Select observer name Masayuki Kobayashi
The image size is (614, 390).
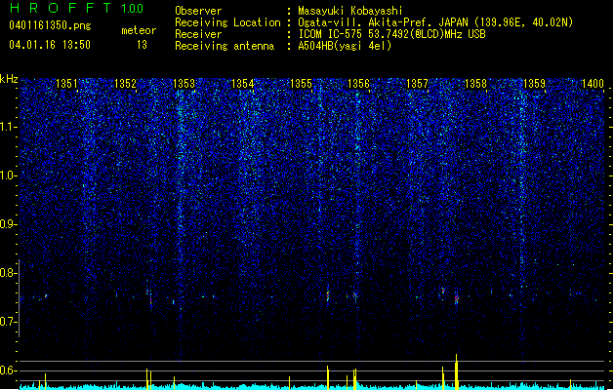(350, 11)
